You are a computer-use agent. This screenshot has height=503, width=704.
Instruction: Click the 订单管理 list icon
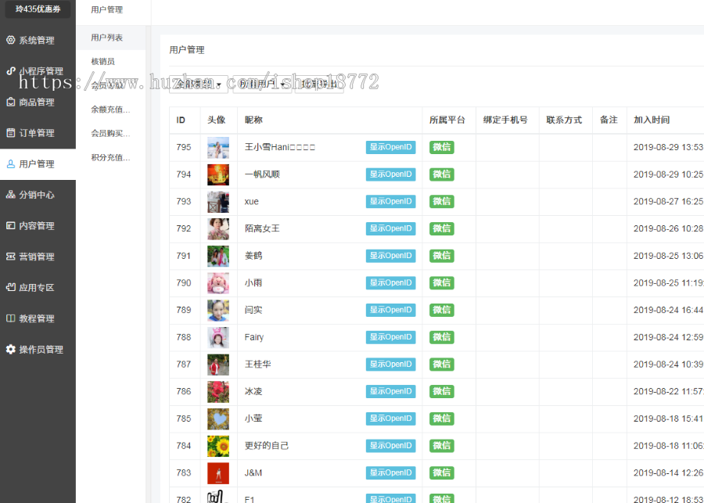[x=10, y=133]
